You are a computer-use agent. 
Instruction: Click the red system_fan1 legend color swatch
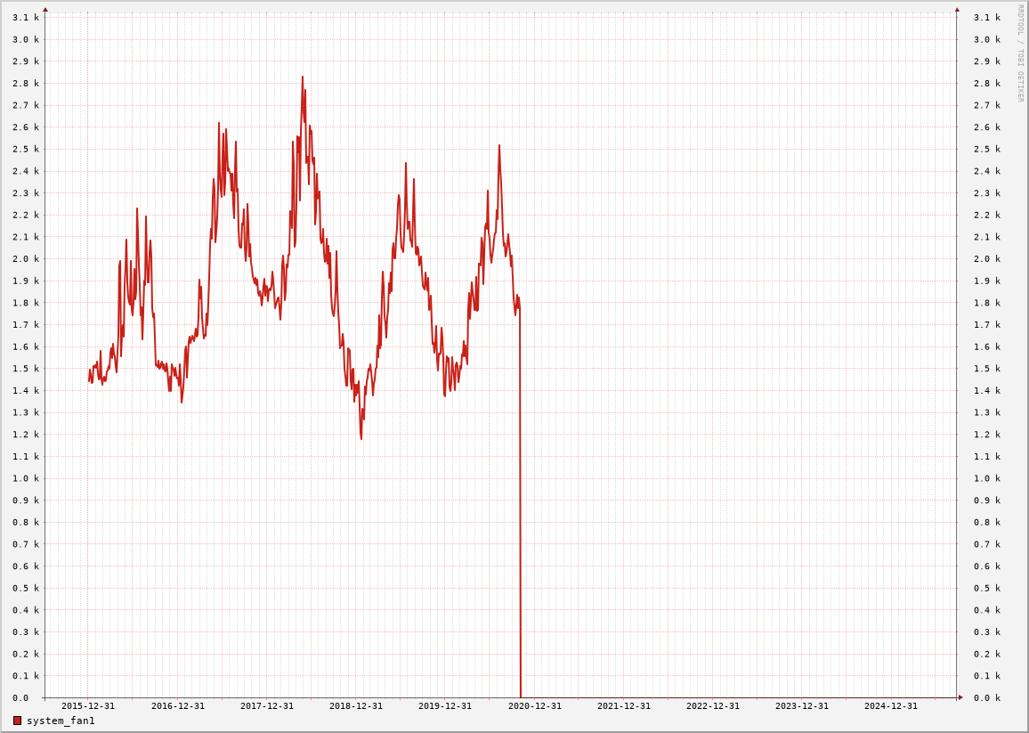(x=17, y=721)
